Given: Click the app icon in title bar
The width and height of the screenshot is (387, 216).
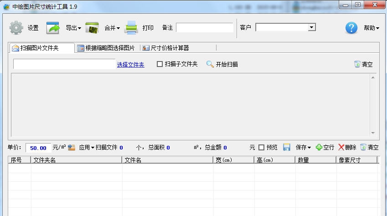Looking at the screenshot, I should coord(6,7).
